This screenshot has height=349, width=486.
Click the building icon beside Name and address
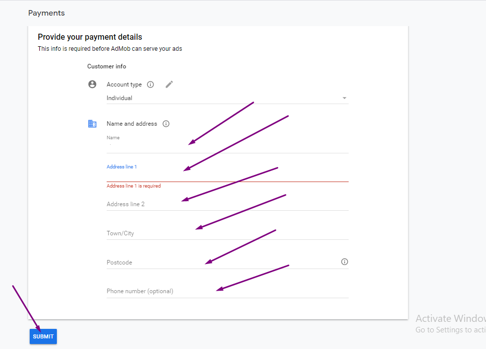click(92, 123)
